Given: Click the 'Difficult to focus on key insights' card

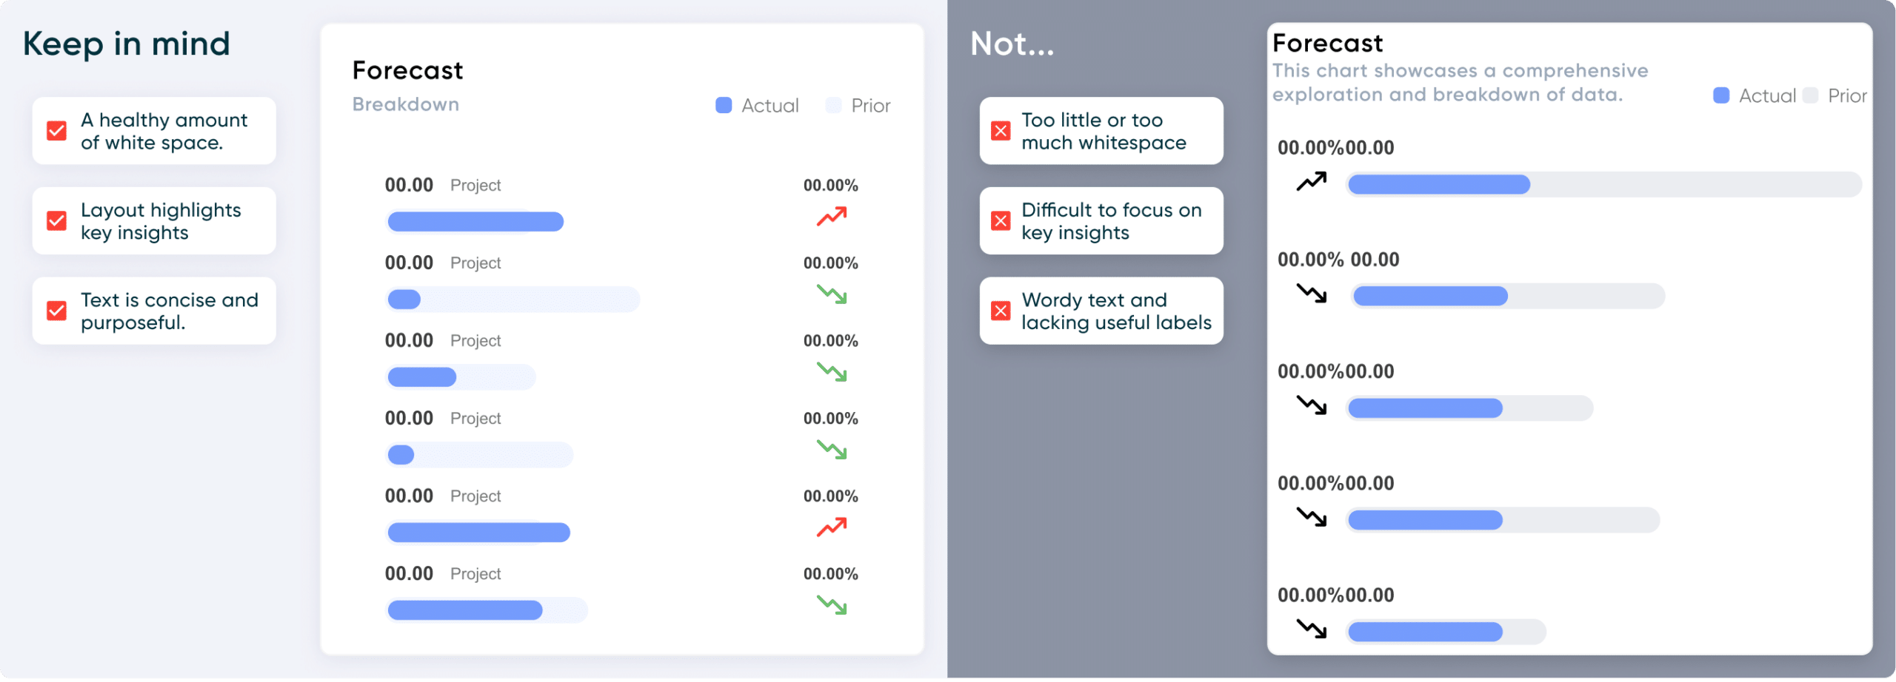Looking at the screenshot, I should point(1101,221).
